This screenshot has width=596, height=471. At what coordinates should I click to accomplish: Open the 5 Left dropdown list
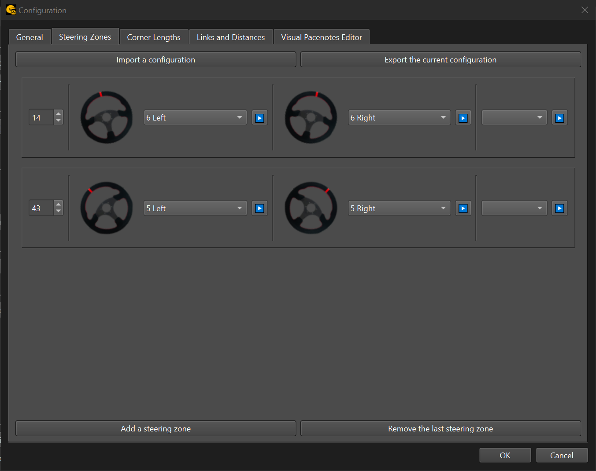(x=195, y=208)
